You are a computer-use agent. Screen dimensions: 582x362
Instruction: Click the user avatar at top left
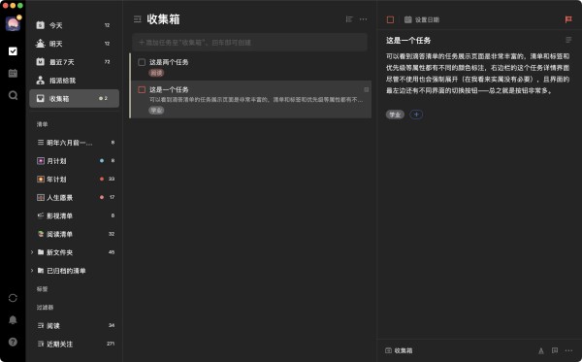(x=13, y=23)
